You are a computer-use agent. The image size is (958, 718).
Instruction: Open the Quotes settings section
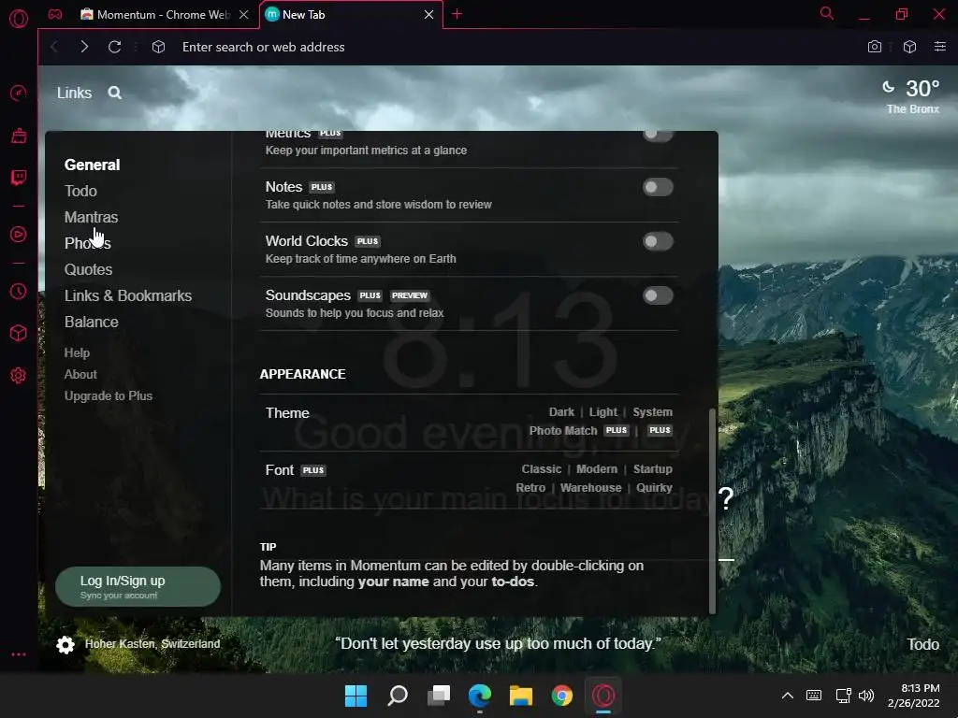88,269
